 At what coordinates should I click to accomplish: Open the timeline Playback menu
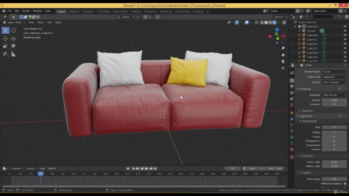coord(17,168)
